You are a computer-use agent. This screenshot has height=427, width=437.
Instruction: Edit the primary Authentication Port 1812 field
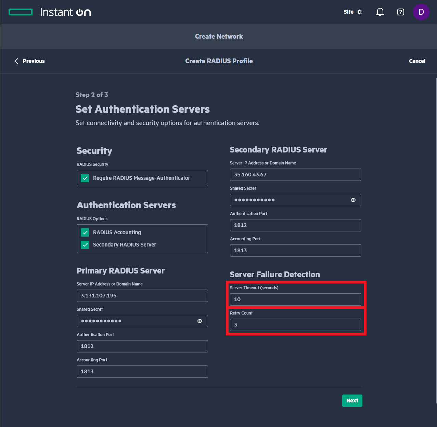coord(142,346)
